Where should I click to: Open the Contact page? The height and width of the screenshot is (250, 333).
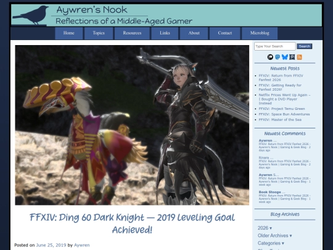[224, 33]
